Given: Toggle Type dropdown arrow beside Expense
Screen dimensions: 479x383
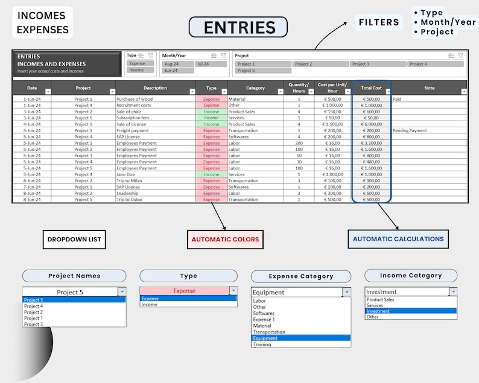Looking at the screenshot, I should pyautogui.click(x=233, y=291).
